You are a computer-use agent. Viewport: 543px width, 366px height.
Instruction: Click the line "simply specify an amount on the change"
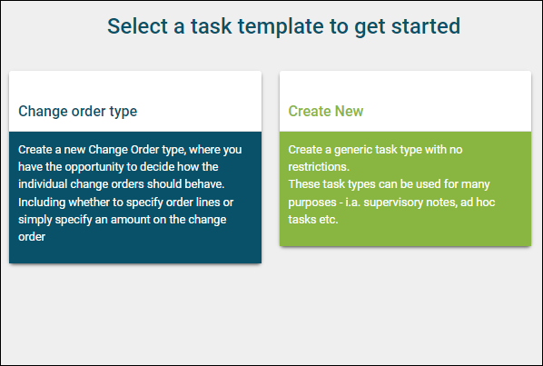coord(123,220)
